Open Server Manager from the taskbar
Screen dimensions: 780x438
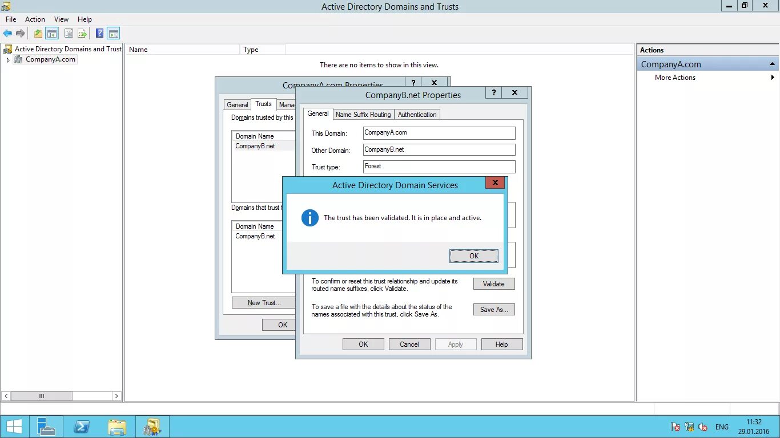click(x=46, y=427)
